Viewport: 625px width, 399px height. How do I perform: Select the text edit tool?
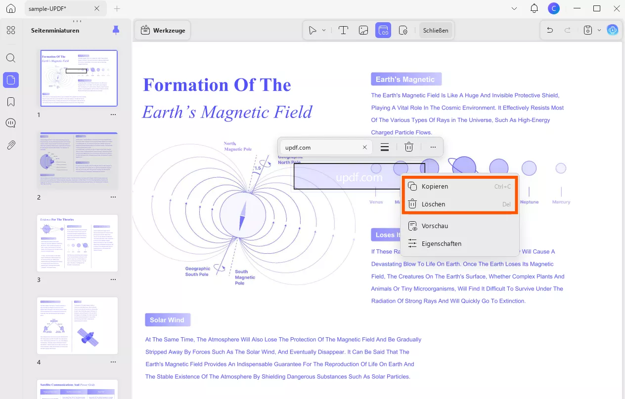[343, 30]
